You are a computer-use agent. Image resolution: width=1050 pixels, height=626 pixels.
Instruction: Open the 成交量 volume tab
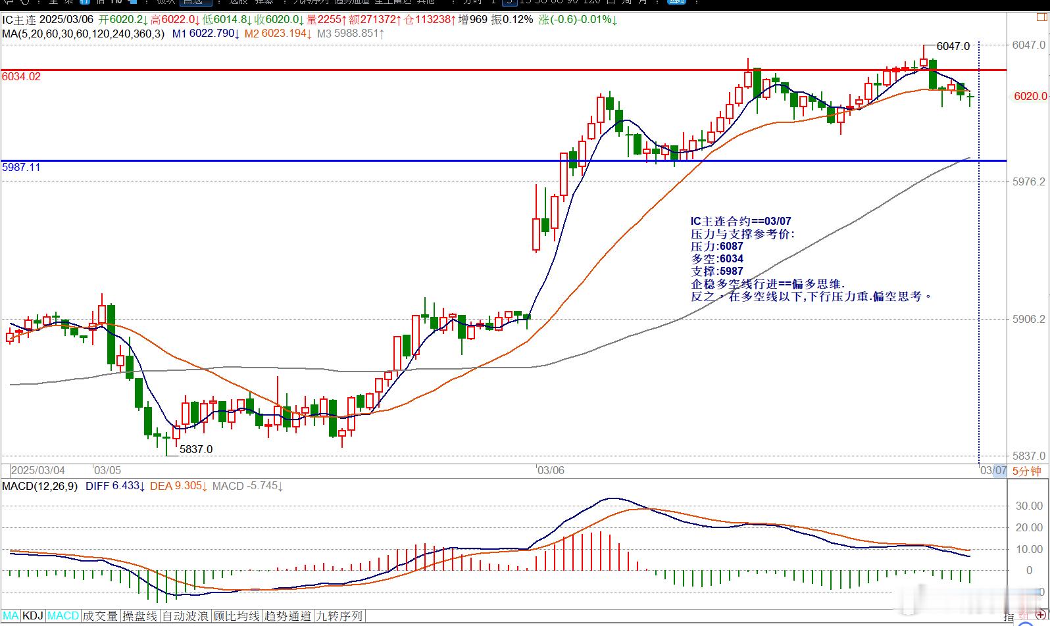click(x=100, y=616)
